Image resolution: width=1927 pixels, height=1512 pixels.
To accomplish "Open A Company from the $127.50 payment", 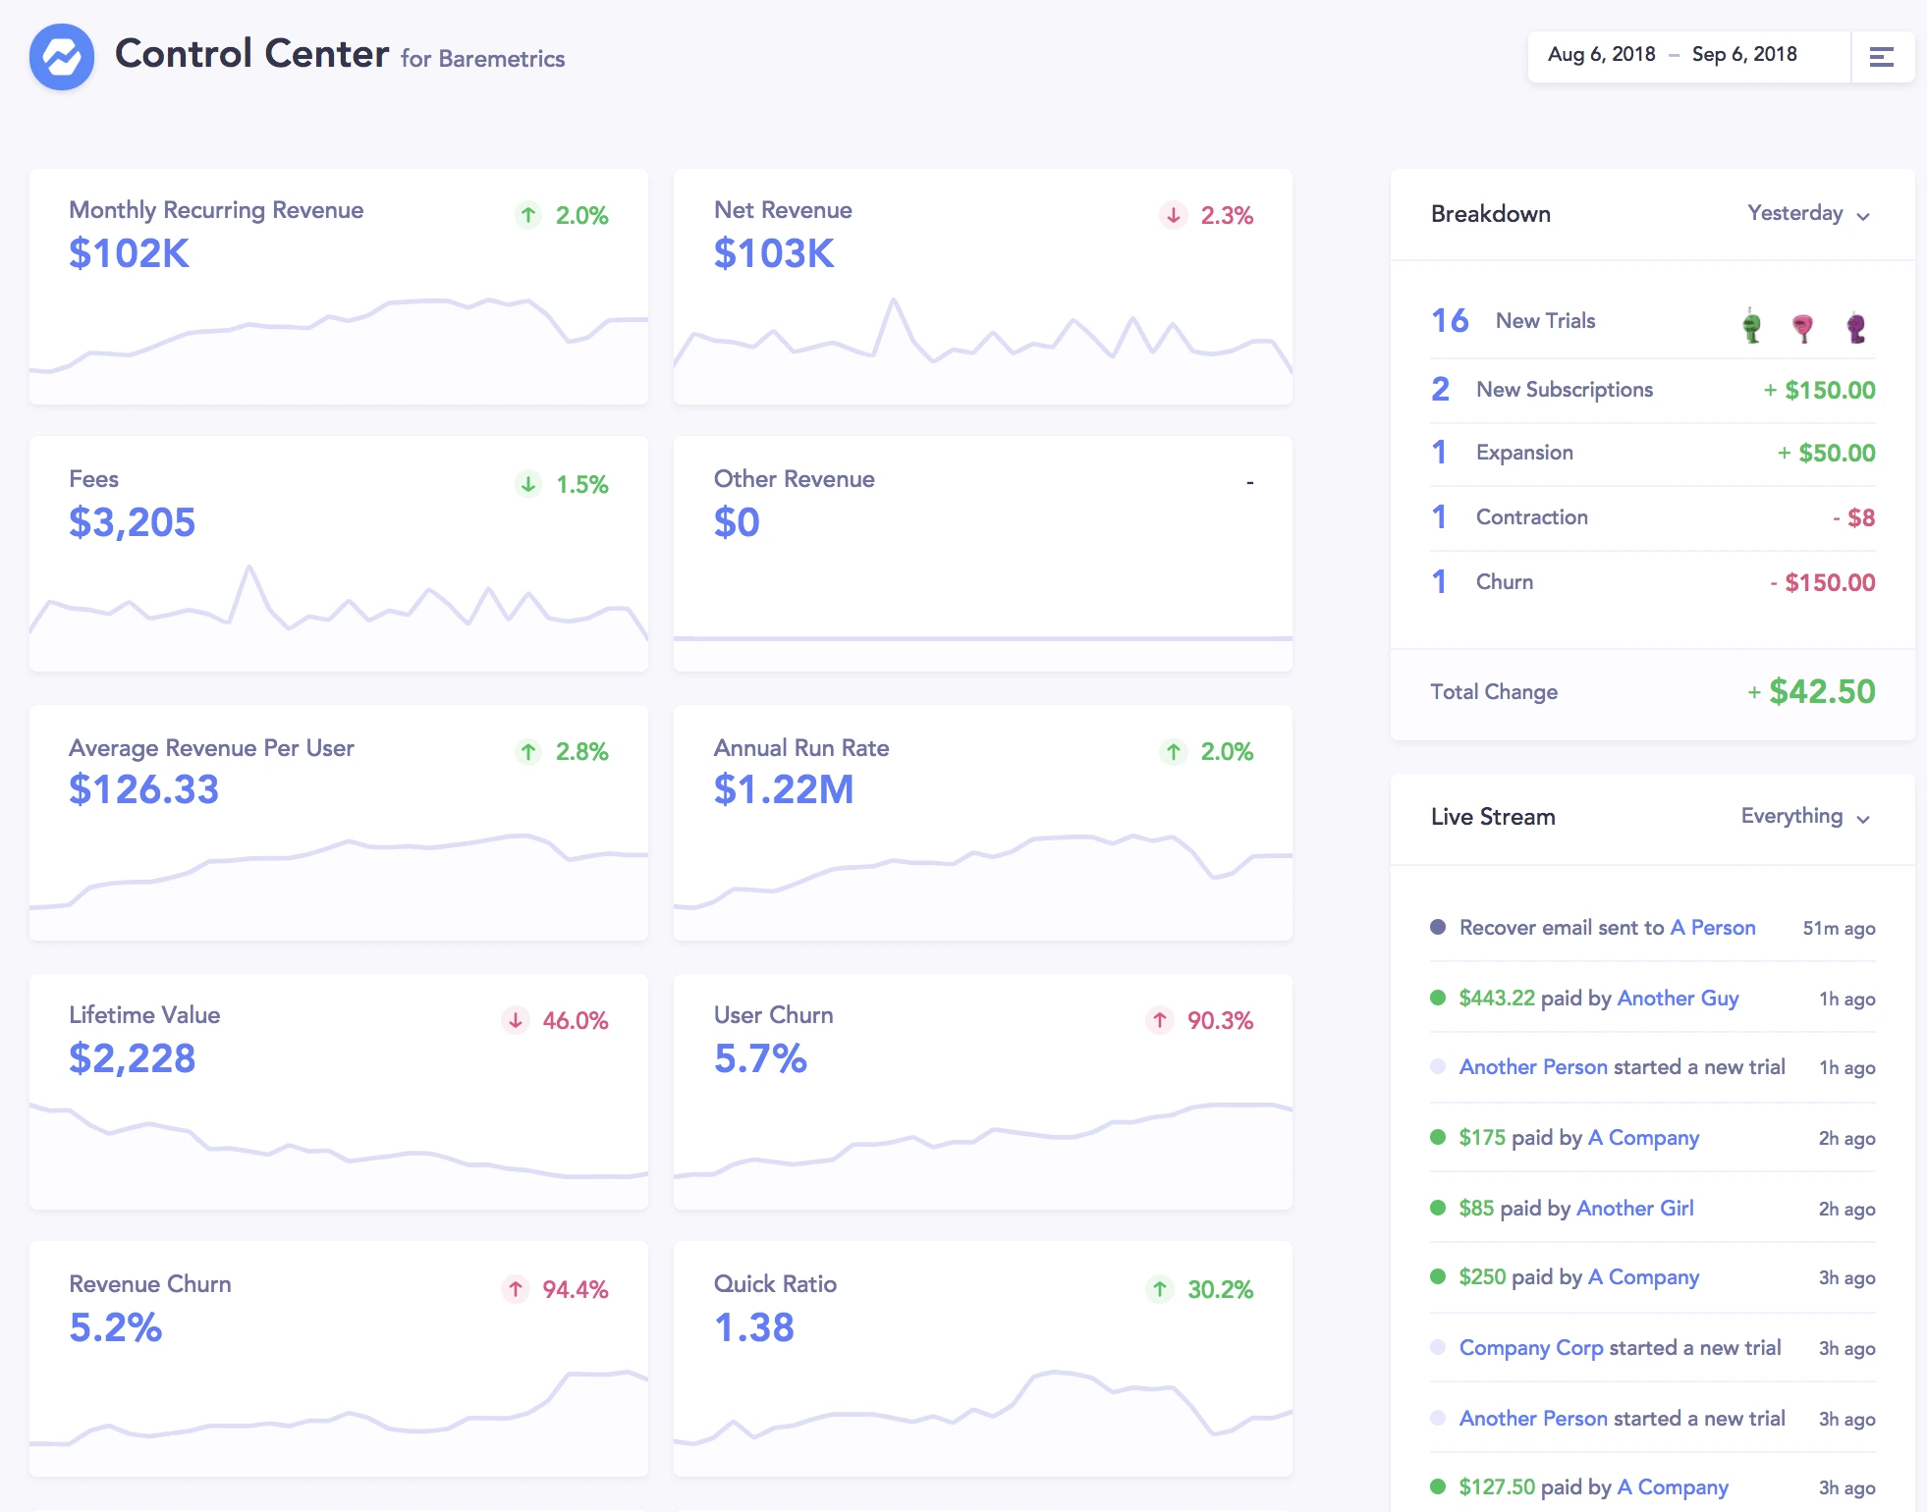I will 1674,1487.
